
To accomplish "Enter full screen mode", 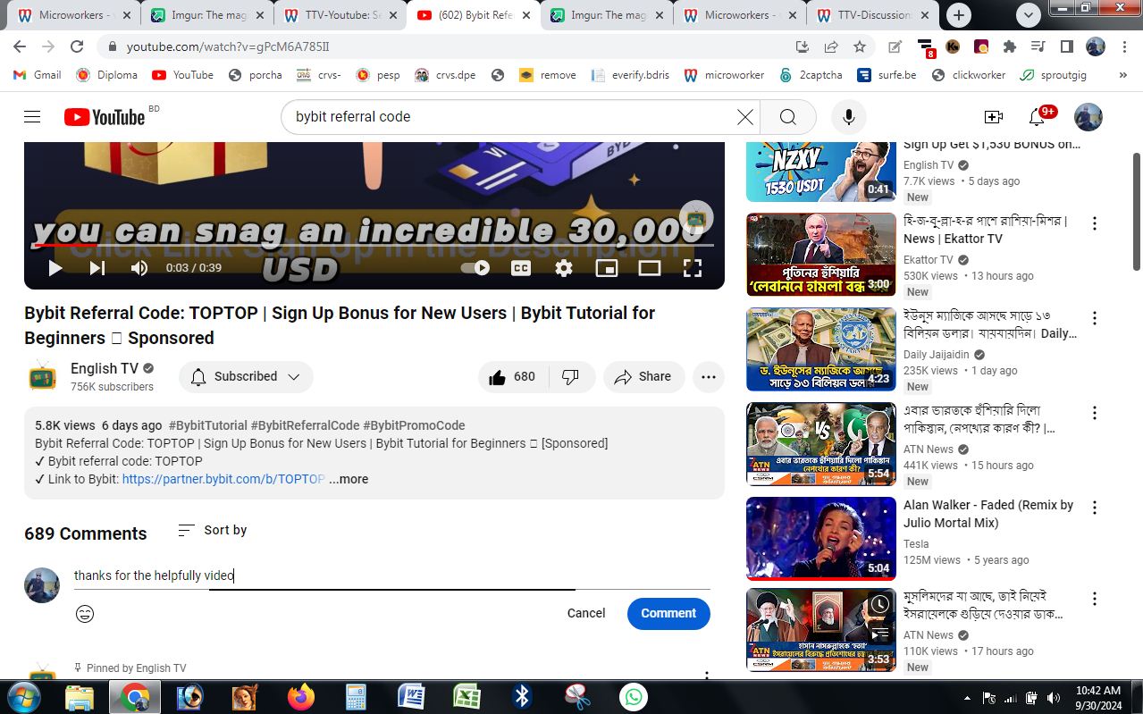I will pos(693,267).
